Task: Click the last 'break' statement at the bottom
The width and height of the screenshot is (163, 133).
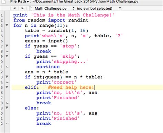Action: coord(44,124)
